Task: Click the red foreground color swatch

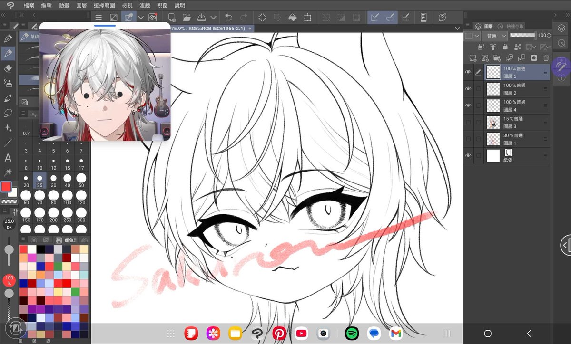Action: (x=6, y=187)
